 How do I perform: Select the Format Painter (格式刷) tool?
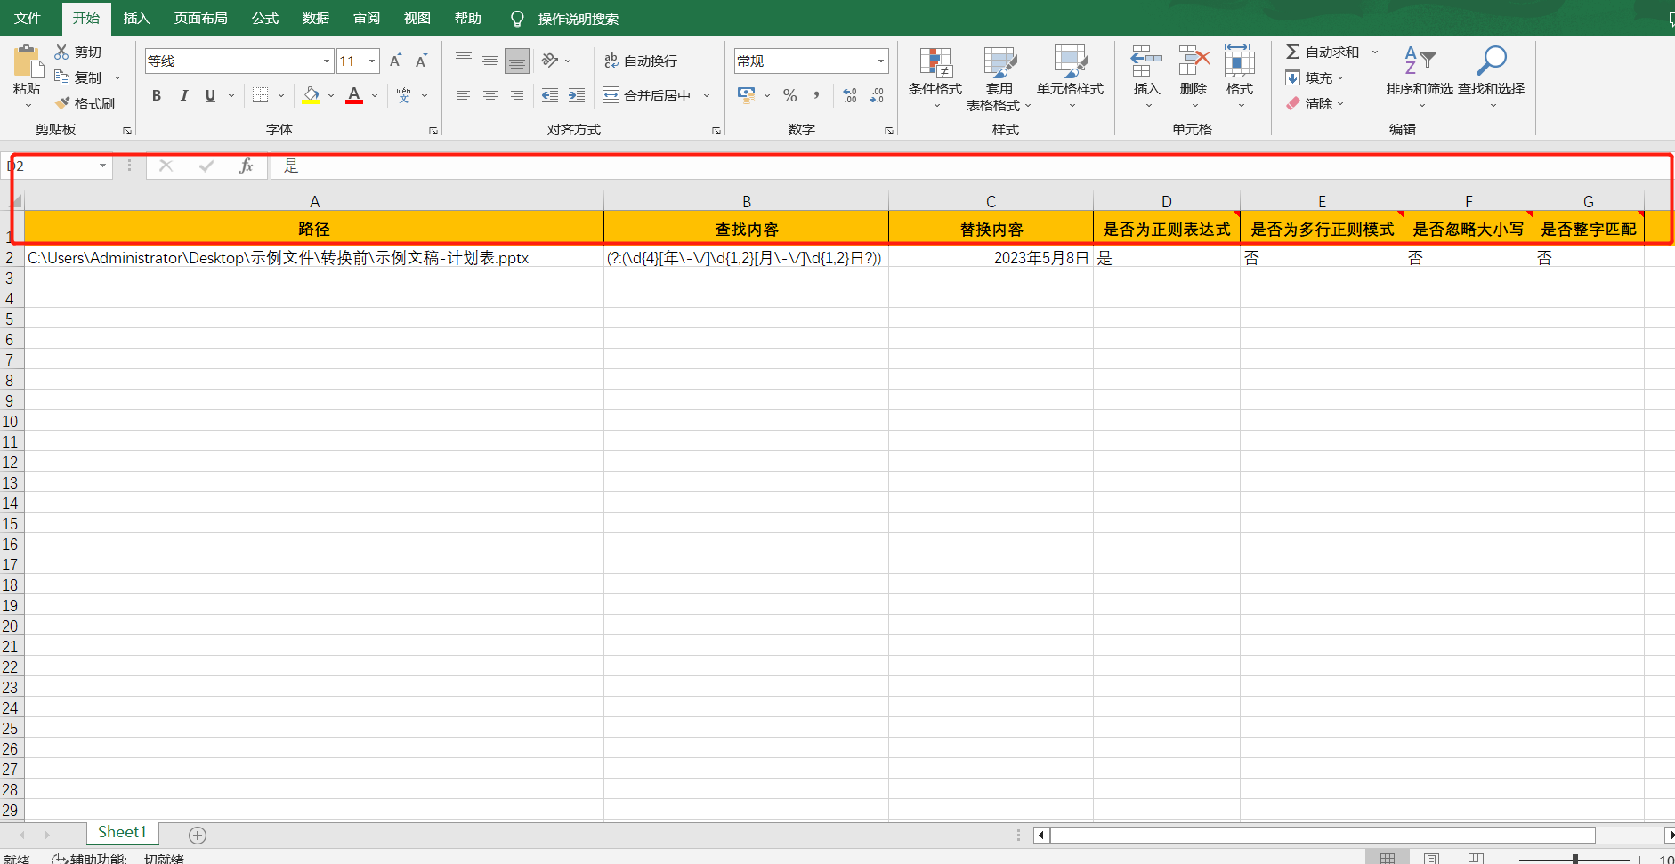85,102
